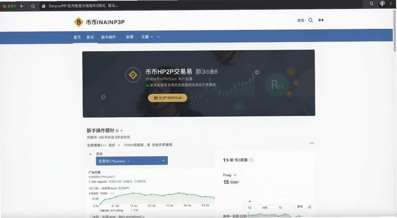Expand the second chevron in the navigation bar
Screen dimensions: 397x218
tap(158, 37)
